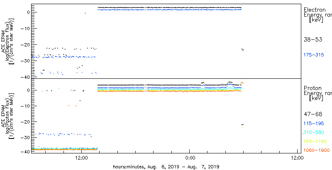Click the cyan 310-580 proton energy label
Image resolution: width=332 pixels, height=170 pixels.
314,133
